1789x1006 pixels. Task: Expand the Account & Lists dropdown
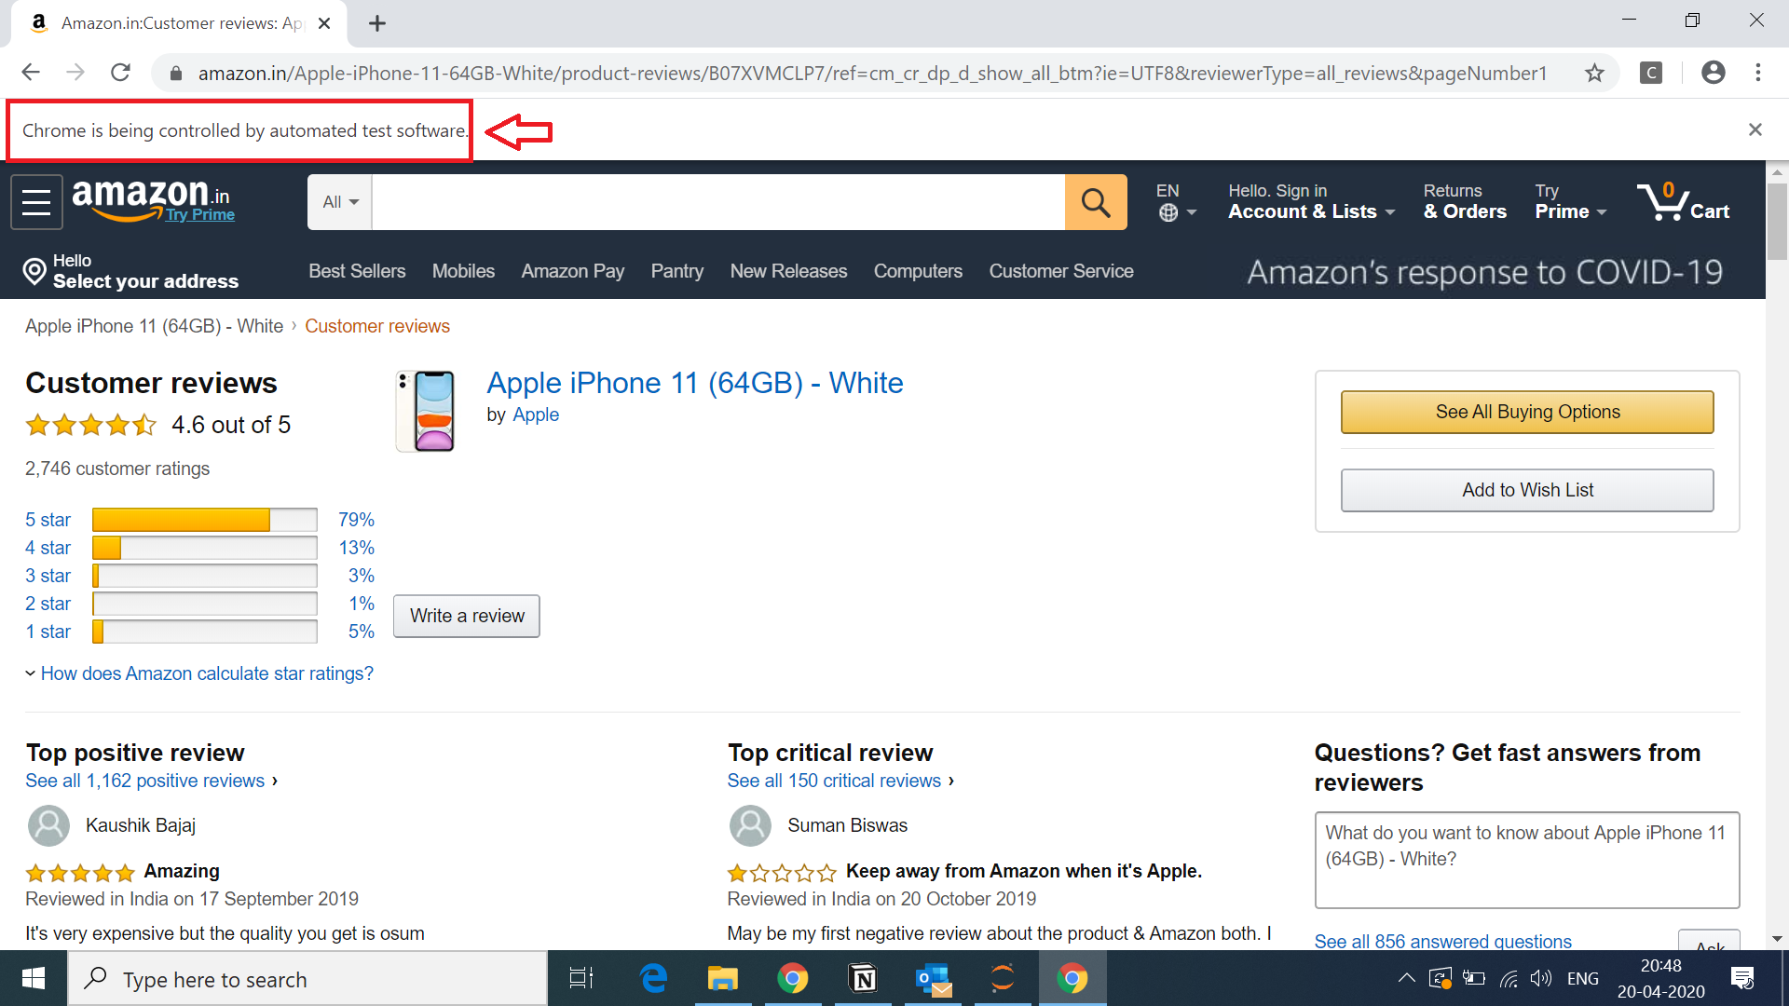tap(1311, 202)
